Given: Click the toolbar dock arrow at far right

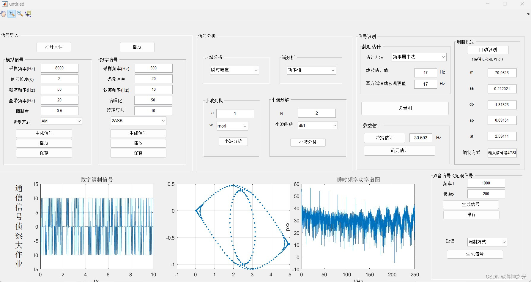Looking at the screenshot, I should (x=528, y=14).
